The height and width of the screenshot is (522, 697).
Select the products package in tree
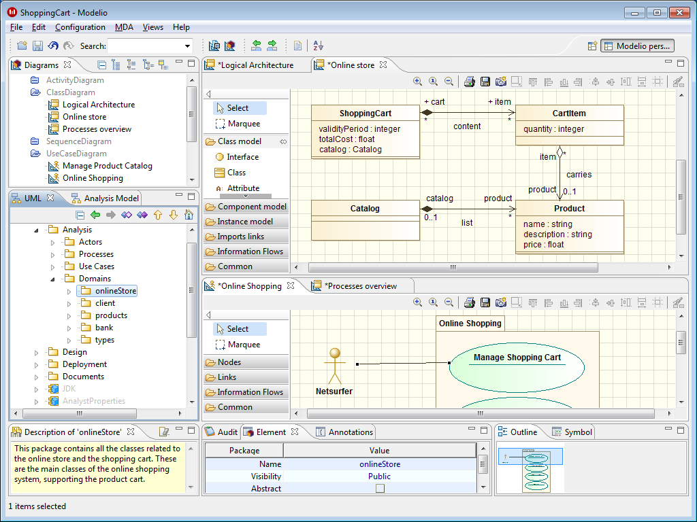coord(105,315)
